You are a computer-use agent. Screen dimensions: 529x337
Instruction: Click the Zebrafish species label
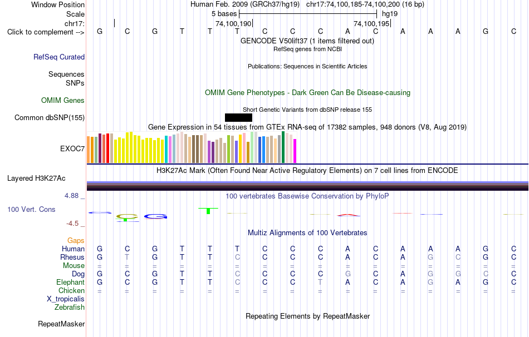(x=70, y=308)
